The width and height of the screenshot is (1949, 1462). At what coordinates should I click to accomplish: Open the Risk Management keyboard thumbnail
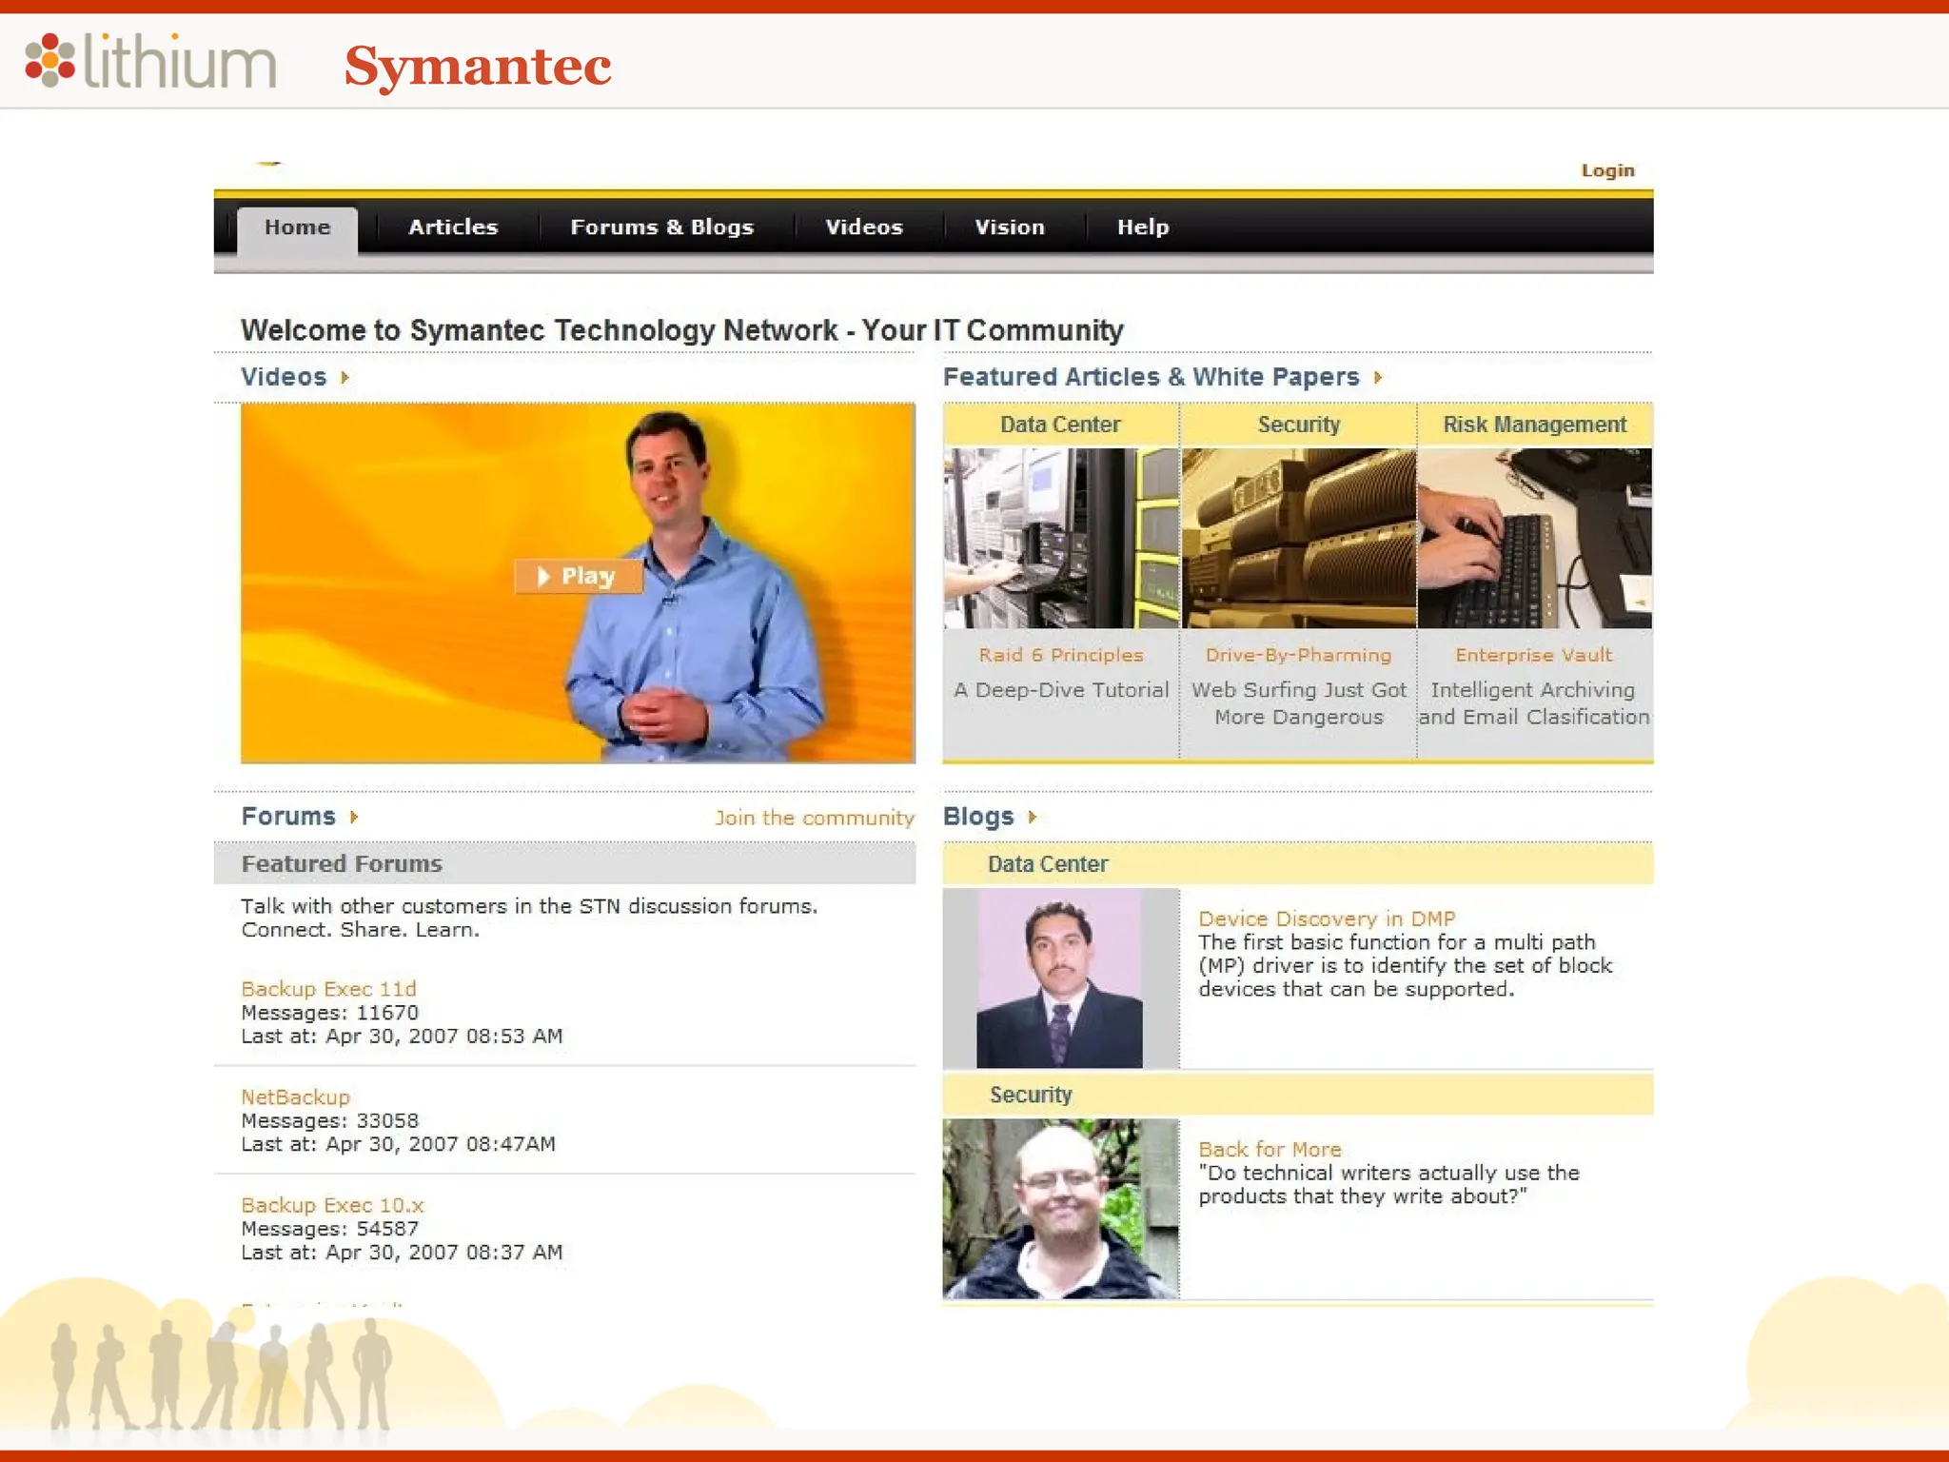[1534, 538]
